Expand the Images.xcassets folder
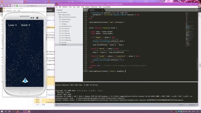Viewport: 201px width, 113px height. coord(58,15)
